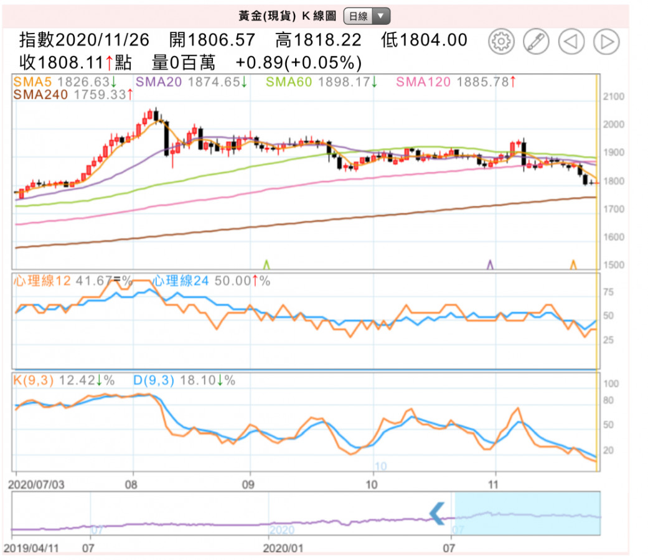This screenshot has height=560, width=648.
Task: Click the tall red candlestick at August peak
Action: click(x=150, y=115)
